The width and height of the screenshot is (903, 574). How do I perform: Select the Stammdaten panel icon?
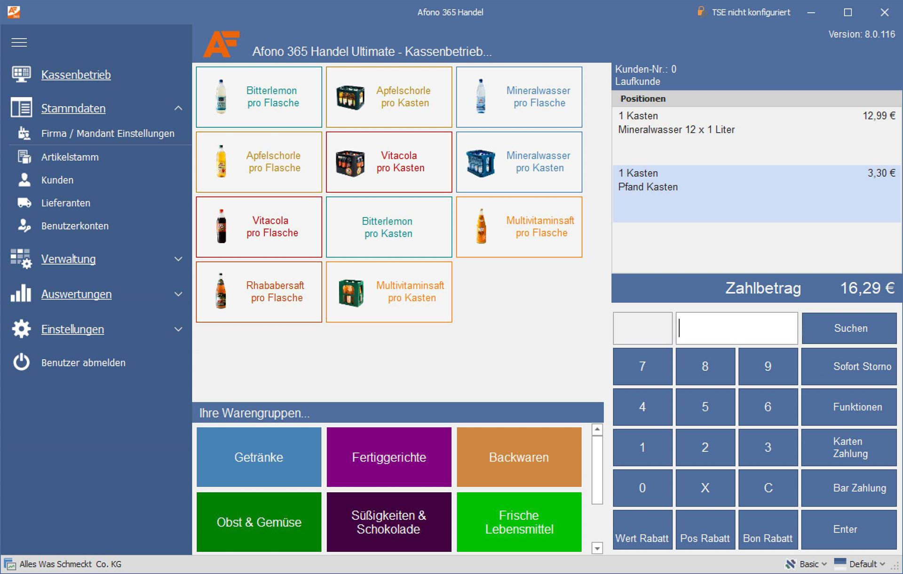pyautogui.click(x=21, y=108)
